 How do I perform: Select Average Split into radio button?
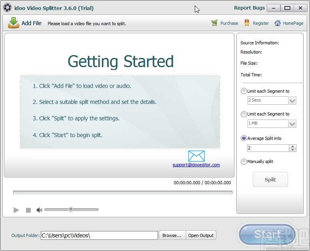pos(244,138)
